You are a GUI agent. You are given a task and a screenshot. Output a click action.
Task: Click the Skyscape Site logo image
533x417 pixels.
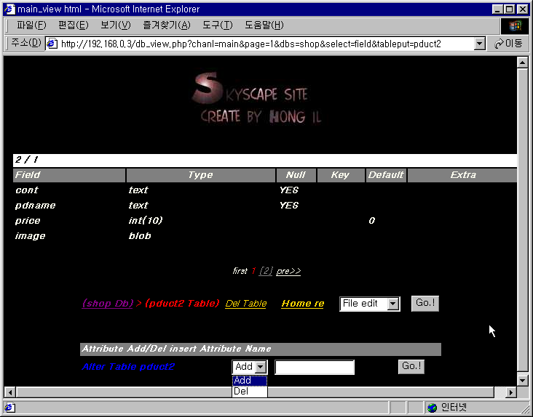pyautogui.click(x=256, y=99)
